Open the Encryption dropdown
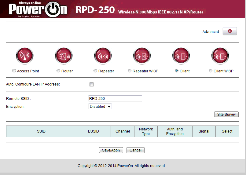The height and width of the screenshot is (175, 246). tap(100, 107)
